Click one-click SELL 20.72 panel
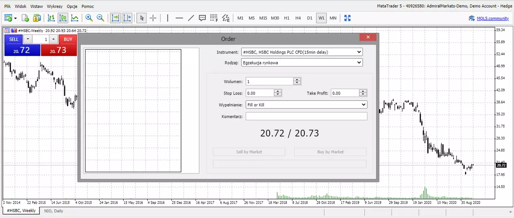This screenshot has height=218, width=514. click(x=22, y=50)
